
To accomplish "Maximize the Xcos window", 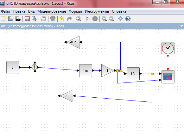I will click(166, 2).
